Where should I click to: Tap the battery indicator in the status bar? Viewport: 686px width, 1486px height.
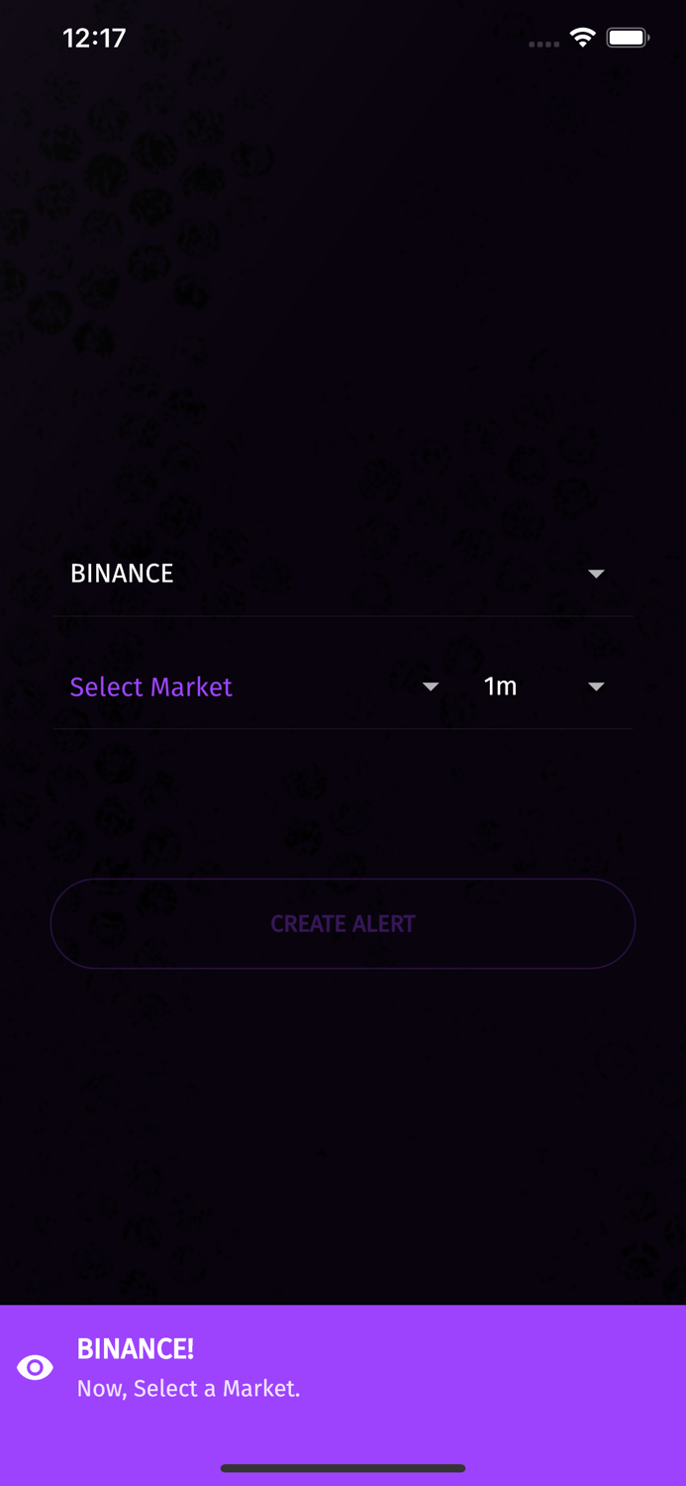coord(627,37)
